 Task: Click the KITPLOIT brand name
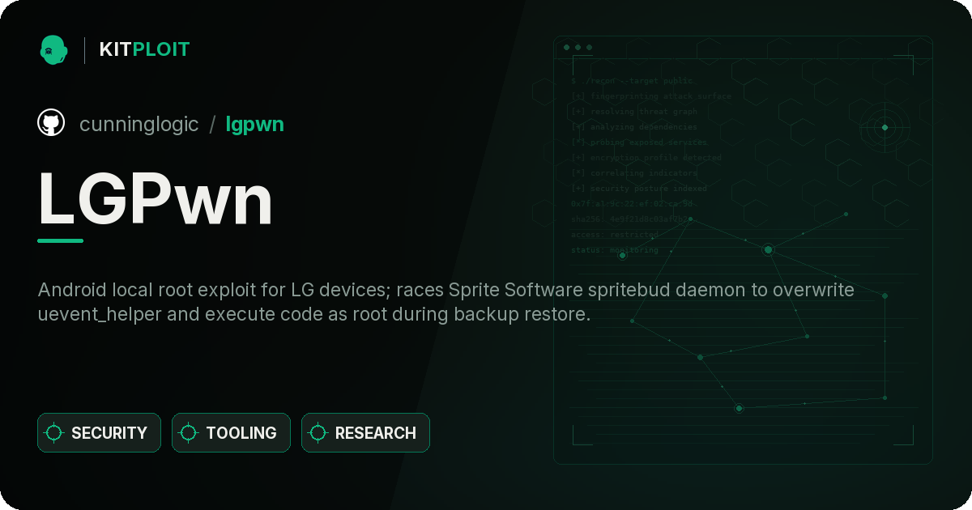tap(144, 49)
